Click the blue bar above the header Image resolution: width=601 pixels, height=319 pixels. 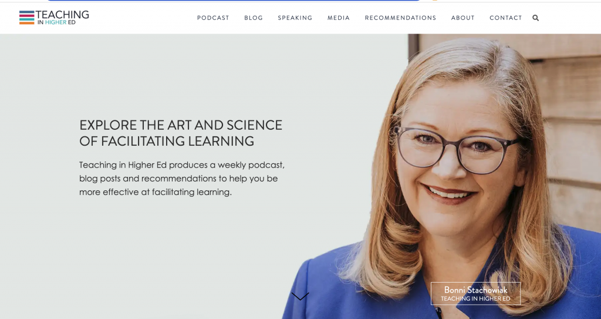click(234, 1)
